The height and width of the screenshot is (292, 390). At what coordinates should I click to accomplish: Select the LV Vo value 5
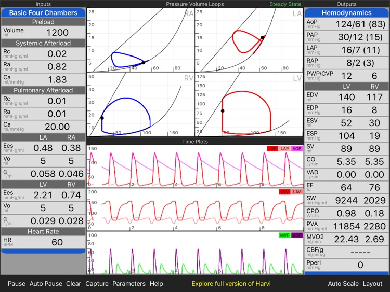(43, 208)
